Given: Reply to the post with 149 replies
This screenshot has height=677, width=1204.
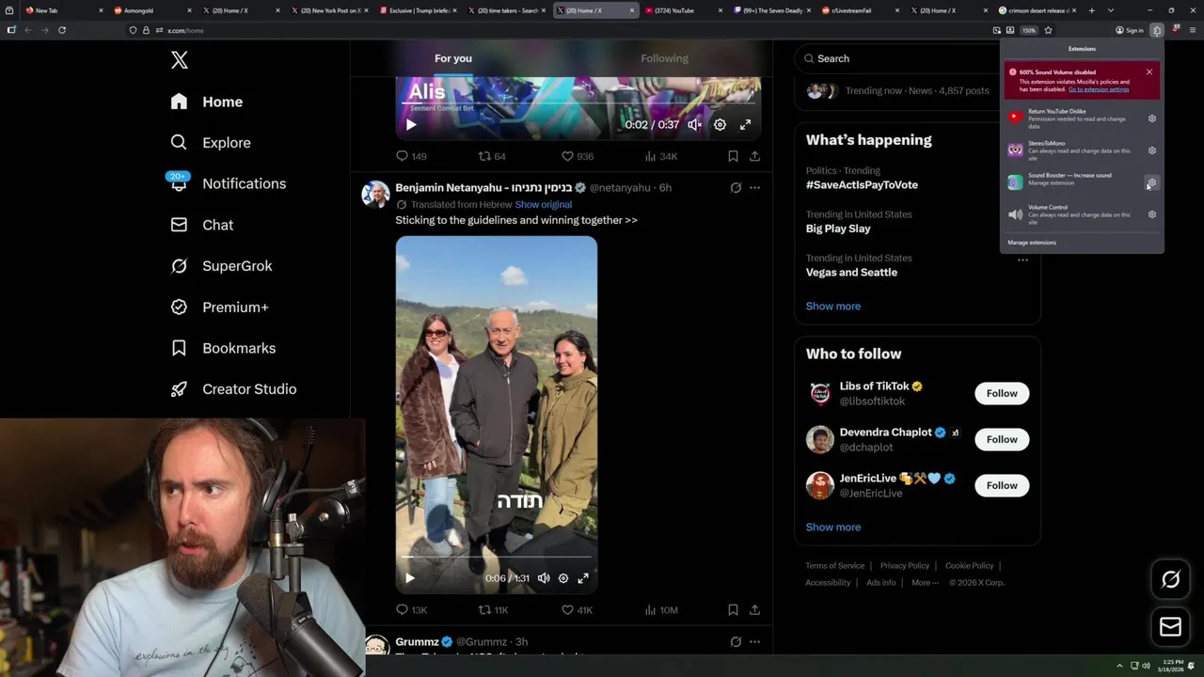Looking at the screenshot, I should [x=410, y=156].
